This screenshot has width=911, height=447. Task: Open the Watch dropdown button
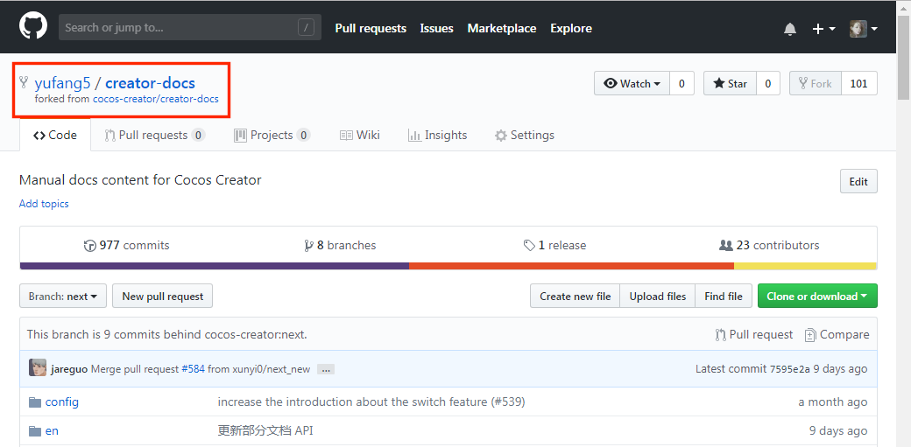click(632, 84)
